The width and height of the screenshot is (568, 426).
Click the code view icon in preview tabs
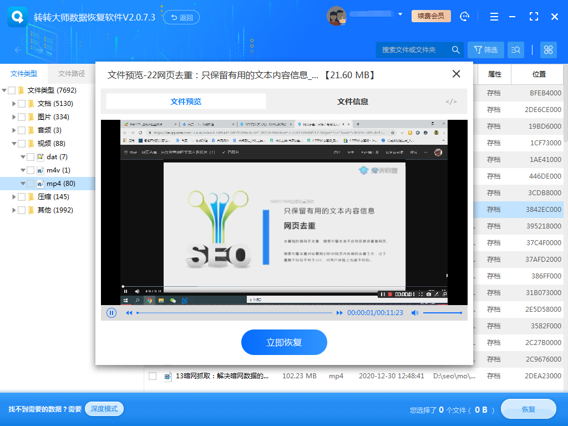pos(451,102)
